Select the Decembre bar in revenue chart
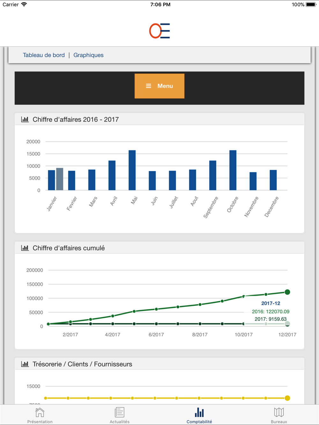 tap(273, 180)
